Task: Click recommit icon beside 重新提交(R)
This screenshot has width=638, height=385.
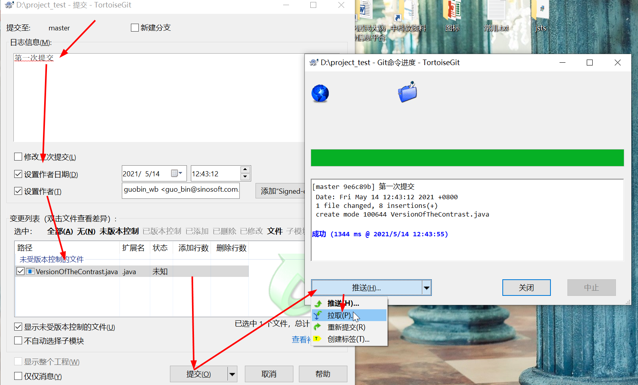Action: point(318,327)
